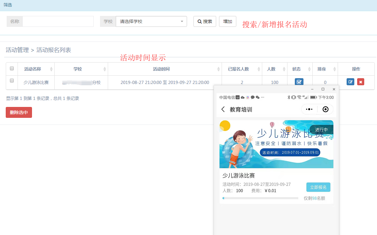
Task: Sort by 状态 column arrows
Action: pyautogui.click(x=309, y=69)
